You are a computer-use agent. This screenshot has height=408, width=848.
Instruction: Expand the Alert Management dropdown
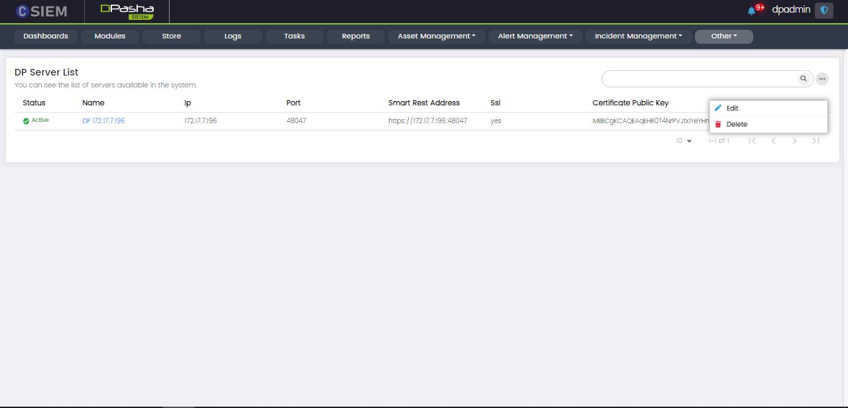coord(535,36)
